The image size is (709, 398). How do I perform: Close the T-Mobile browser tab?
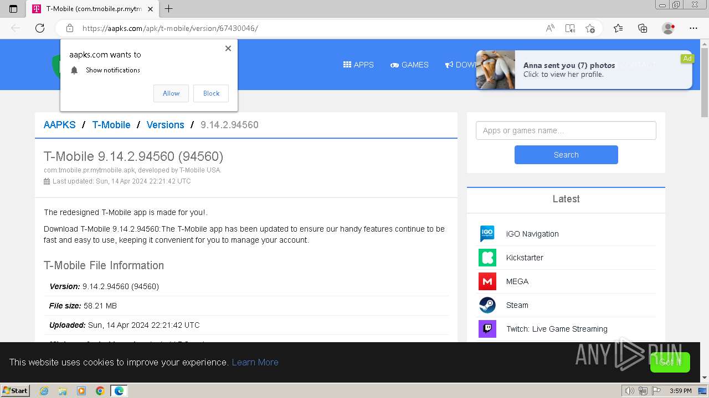coord(150,9)
